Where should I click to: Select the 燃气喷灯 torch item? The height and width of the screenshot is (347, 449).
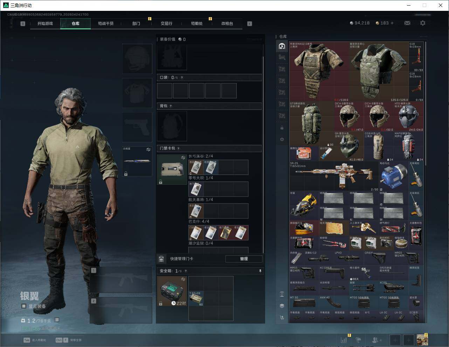click(x=393, y=228)
